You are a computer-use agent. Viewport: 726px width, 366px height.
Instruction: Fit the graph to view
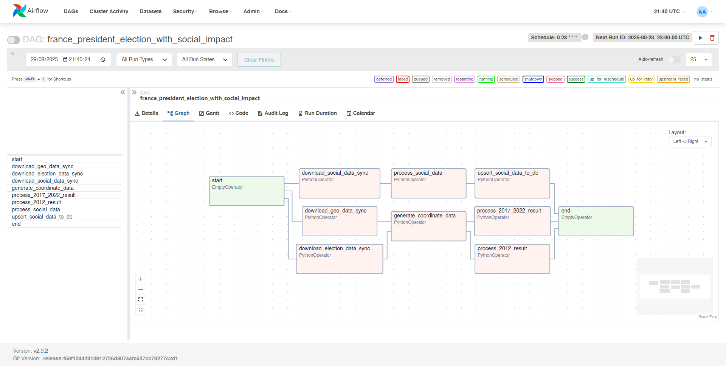tap(141, 299)
